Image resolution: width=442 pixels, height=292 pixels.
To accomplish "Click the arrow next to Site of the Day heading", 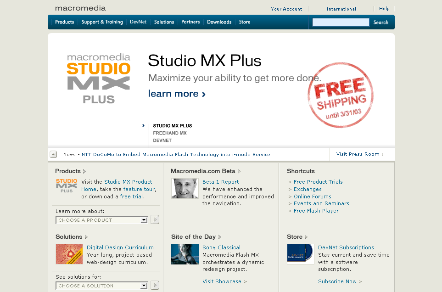I will 219,237.
